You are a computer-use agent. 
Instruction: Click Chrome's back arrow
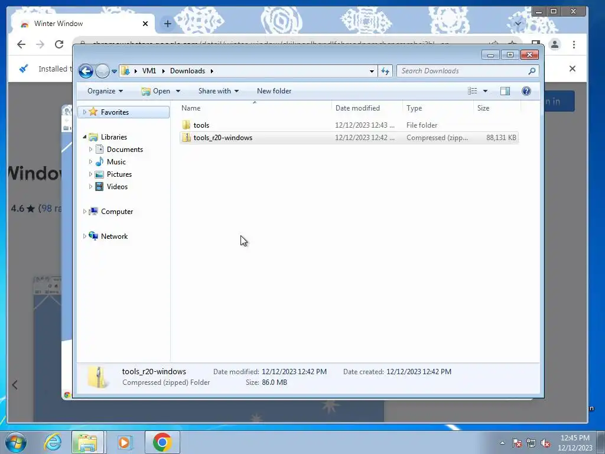[21, 44]
